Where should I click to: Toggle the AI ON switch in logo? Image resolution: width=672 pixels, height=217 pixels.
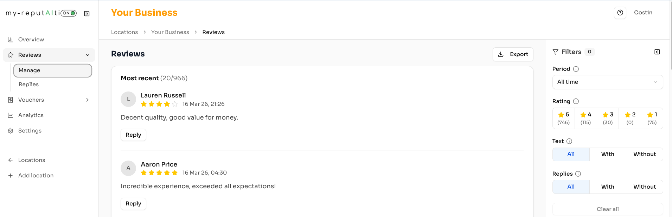coord(69,13)
